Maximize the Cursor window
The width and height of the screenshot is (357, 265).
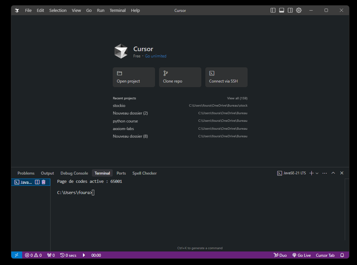point(326,11)
